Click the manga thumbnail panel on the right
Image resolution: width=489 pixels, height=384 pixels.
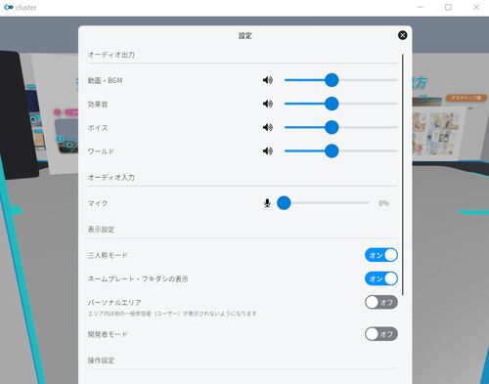pos(436,133)
